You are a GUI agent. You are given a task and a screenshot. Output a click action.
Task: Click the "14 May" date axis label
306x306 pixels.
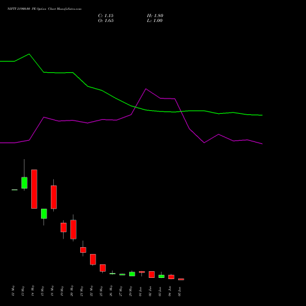pos(33,291)
